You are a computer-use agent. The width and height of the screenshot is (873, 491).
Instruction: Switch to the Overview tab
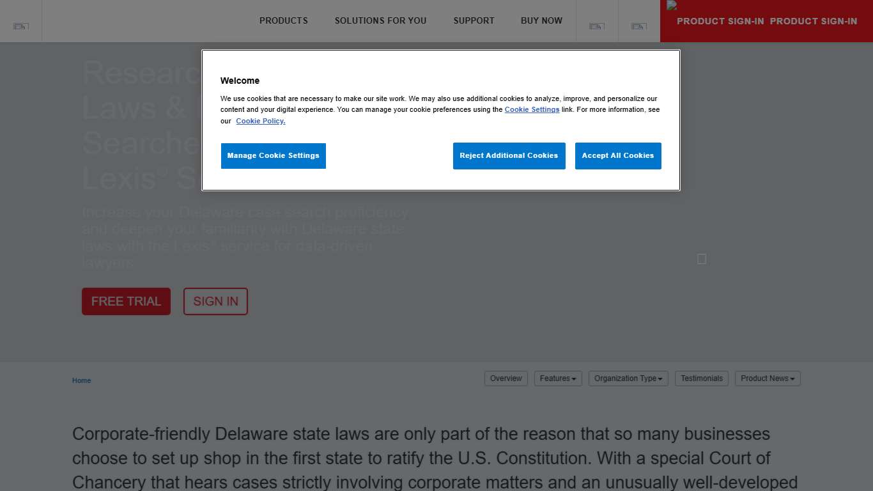(506, 378)
